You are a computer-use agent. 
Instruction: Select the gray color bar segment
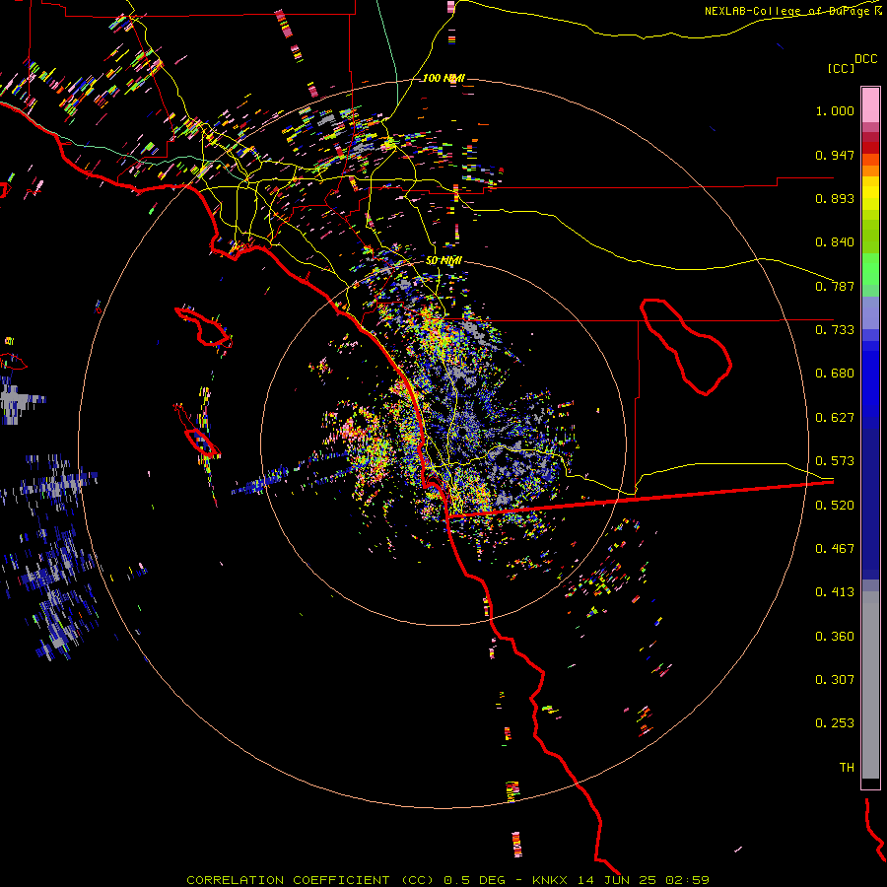(x=870, y=685)
